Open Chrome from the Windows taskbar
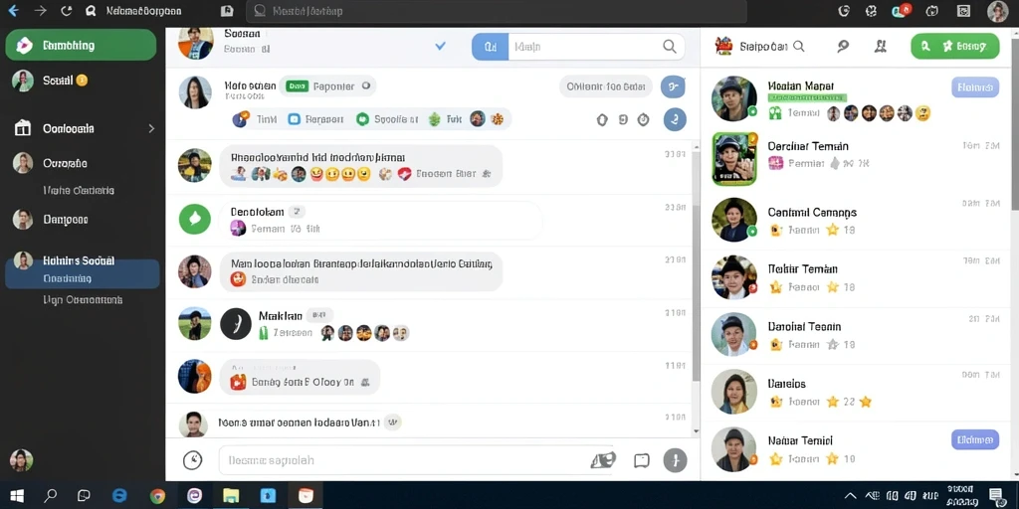Screen dimensions: 1019x509 click(157, 496)
